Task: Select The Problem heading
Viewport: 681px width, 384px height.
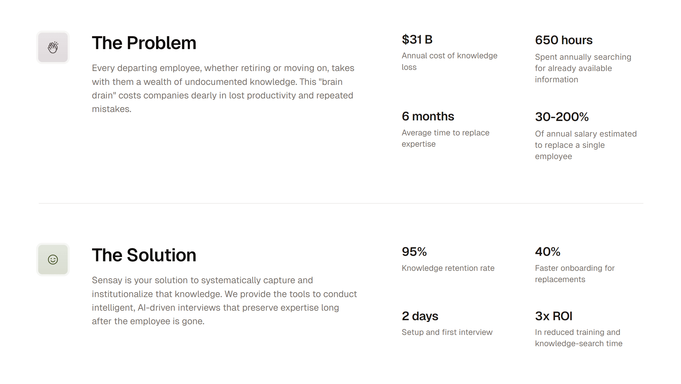Action: (x=144, y=43)
